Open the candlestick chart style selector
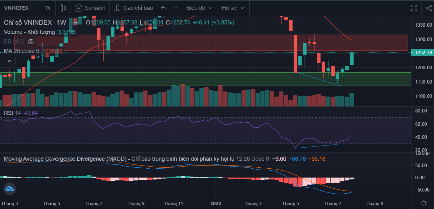Viewport: 434px width, 209px height. (63, 8)
